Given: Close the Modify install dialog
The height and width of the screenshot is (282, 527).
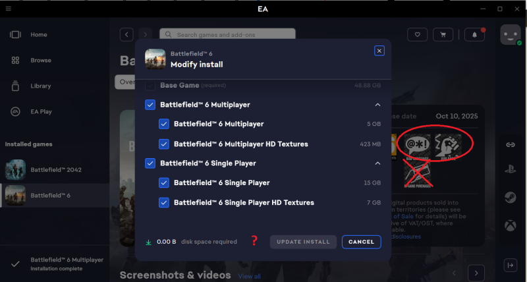Looking at the screenshot, I should (379, 51).
